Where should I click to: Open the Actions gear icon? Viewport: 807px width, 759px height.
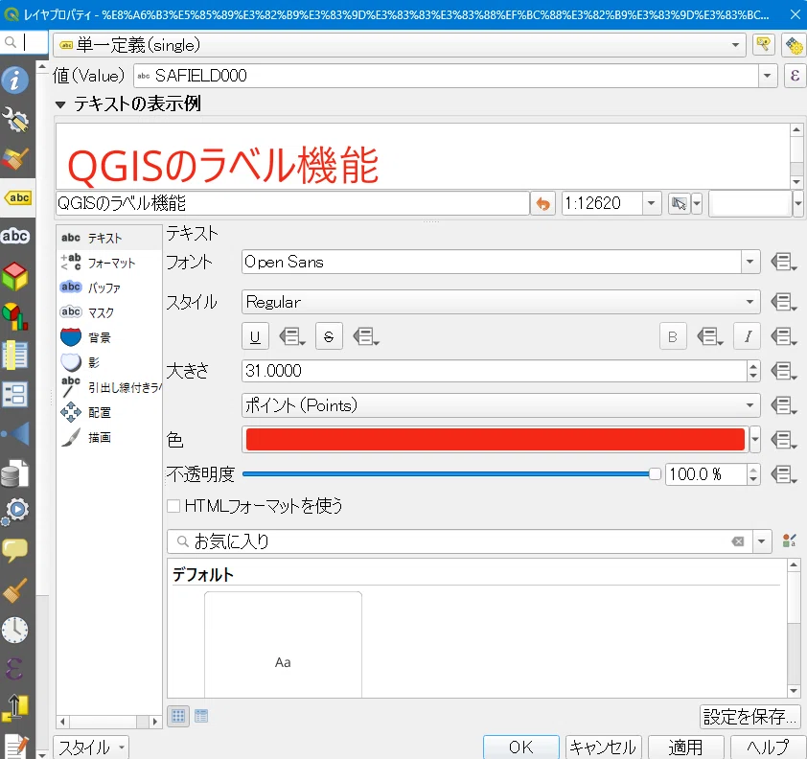15,512
